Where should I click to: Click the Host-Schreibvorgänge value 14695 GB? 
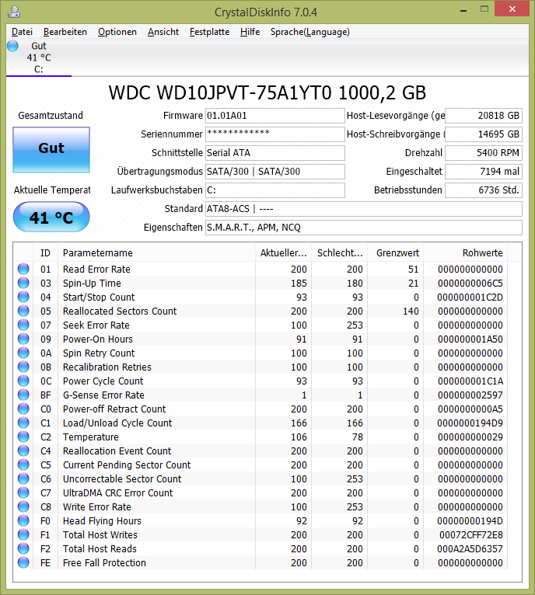point(484,134)
